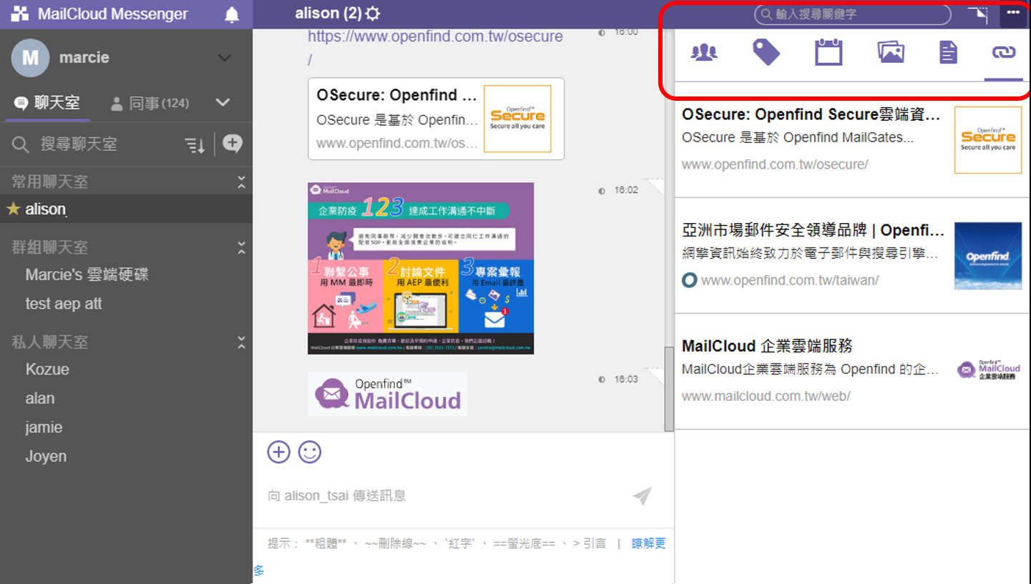Click the panel toggle icon beside search box

(x=977, y=14)
